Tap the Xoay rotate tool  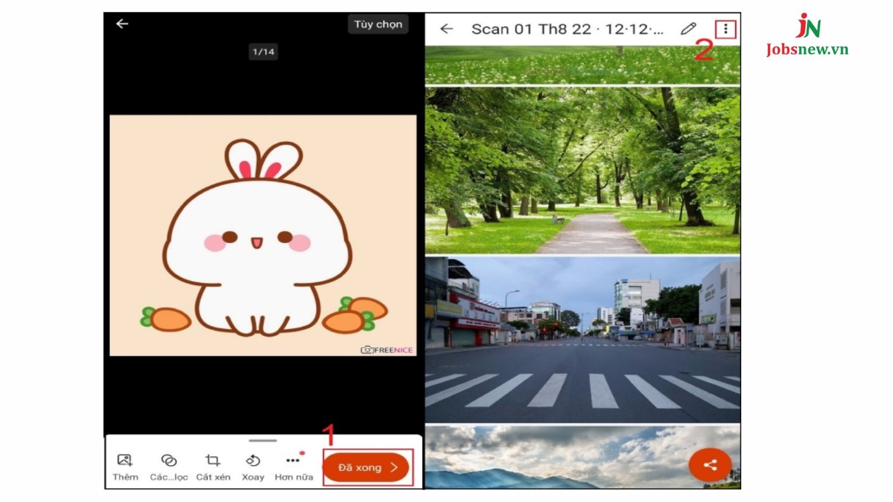(253, 467)
